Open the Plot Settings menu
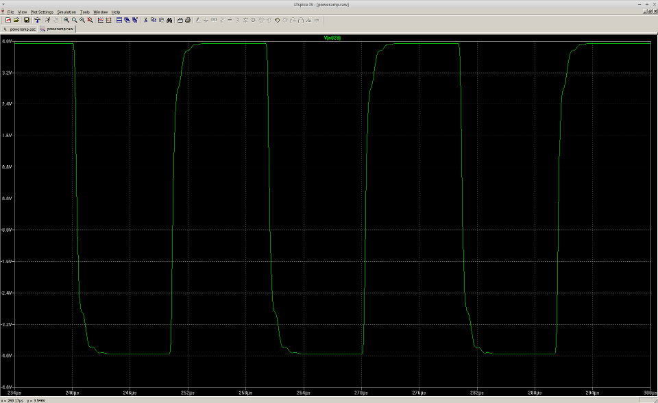The image size is (658, 403). click(x=42, y=12)
